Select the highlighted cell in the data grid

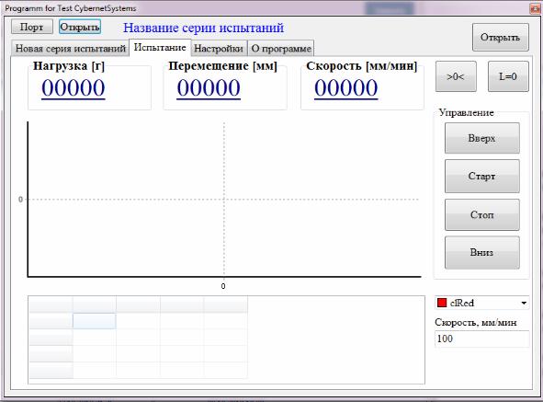pyautogui.click(x=95, y=321)
